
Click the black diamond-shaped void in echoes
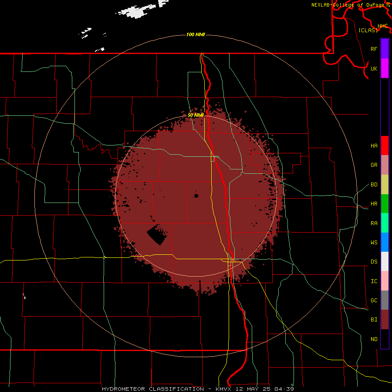tap(157, 235)
